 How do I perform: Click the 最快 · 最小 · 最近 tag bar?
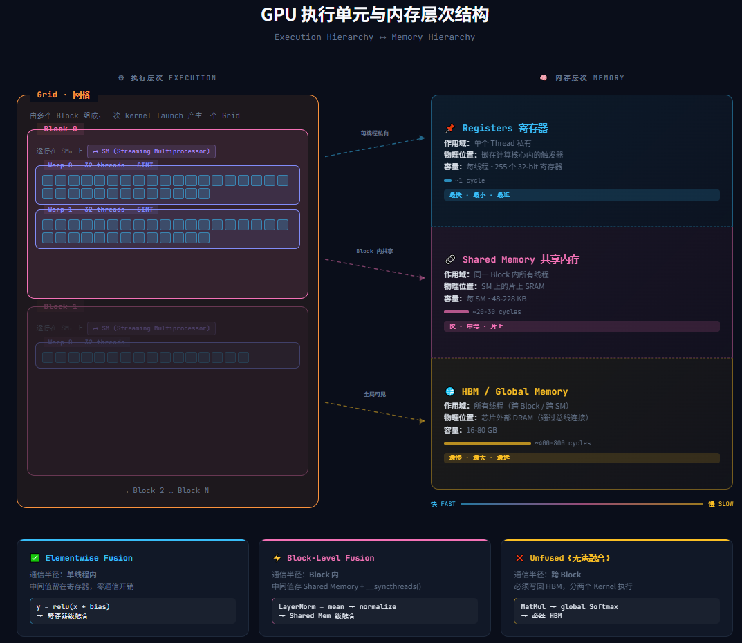coord(582,195)
